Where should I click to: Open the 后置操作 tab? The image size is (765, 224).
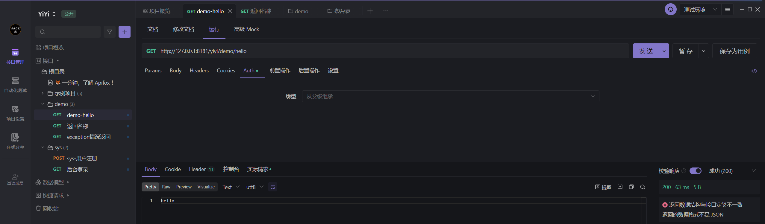[x=309, y=71]
